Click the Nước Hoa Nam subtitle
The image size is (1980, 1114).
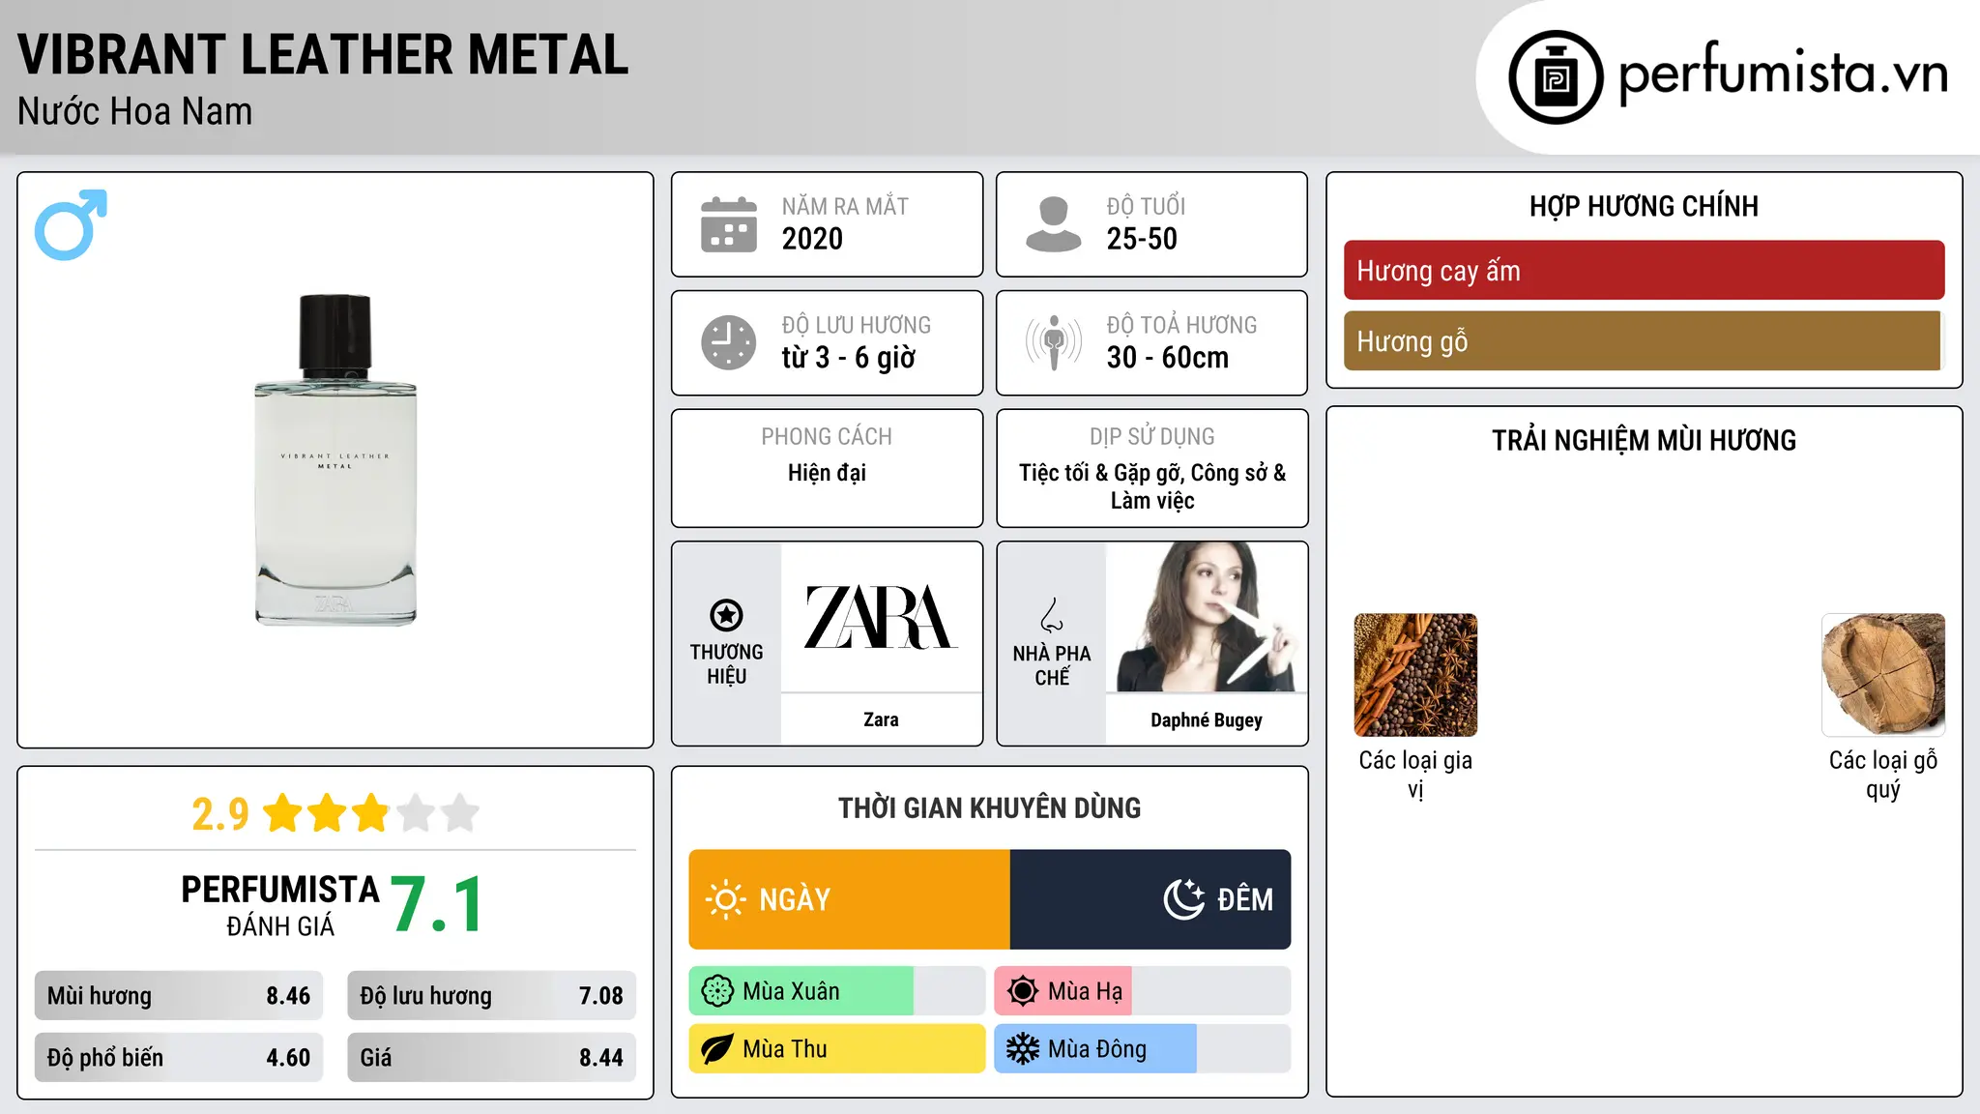(135, 111)
